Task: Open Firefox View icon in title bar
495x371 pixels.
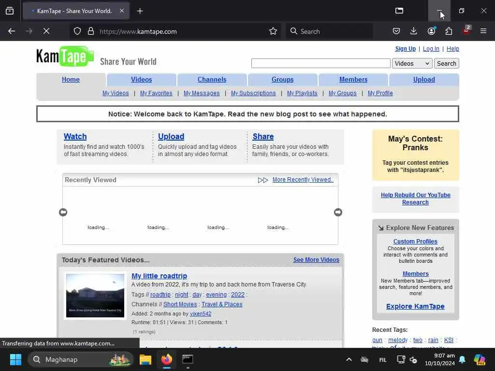Action: coord(399,11)
